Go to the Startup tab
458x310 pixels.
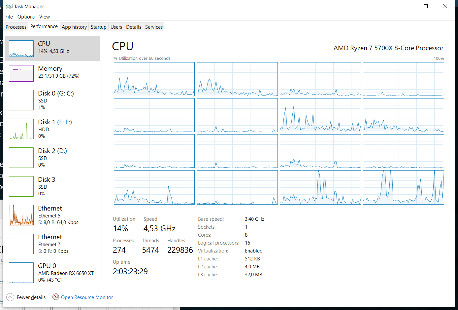click(x=98, y=27)
